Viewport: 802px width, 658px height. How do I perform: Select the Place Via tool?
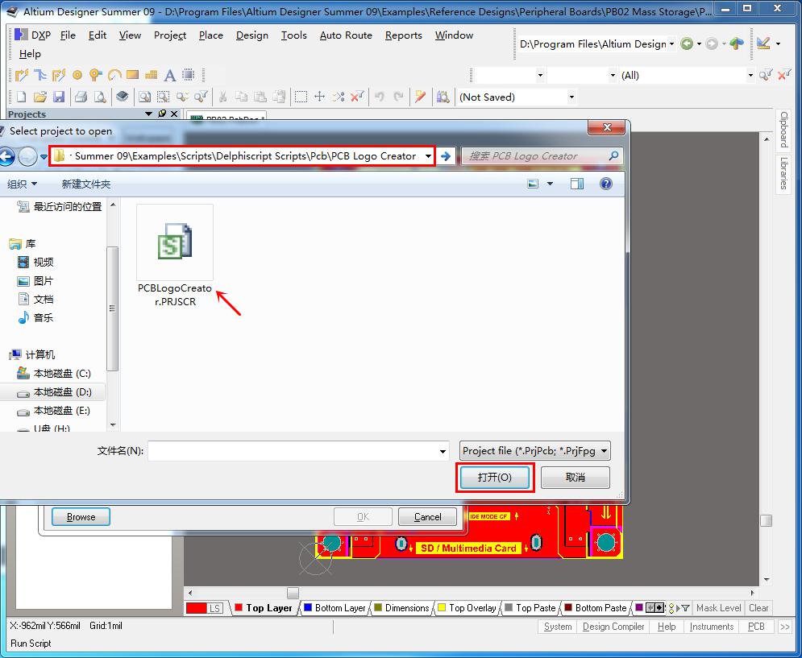click(96, 75)
